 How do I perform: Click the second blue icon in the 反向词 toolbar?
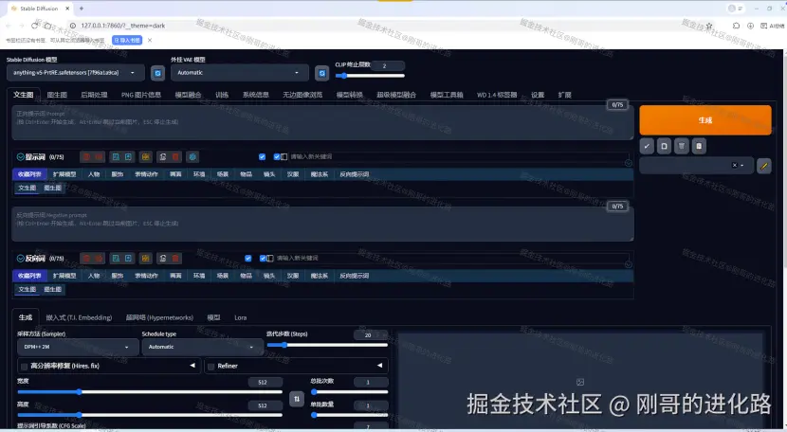coord(128,259)
